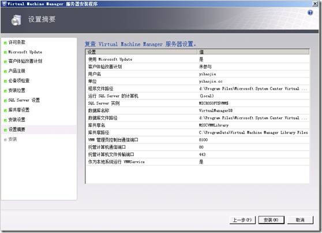Select the 安装位置 step in sidebar

pos(17,90)
